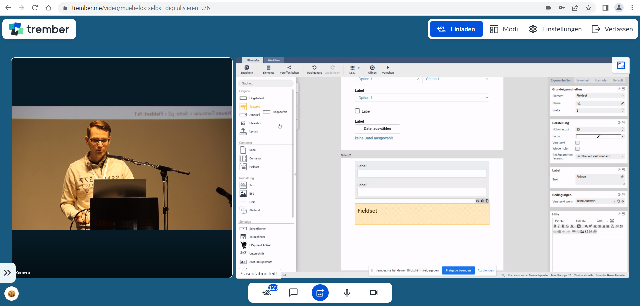The width and height of the screenshot is (640, 306).
Task: Maximize the shared presentation view
Action: coord(621,65)
